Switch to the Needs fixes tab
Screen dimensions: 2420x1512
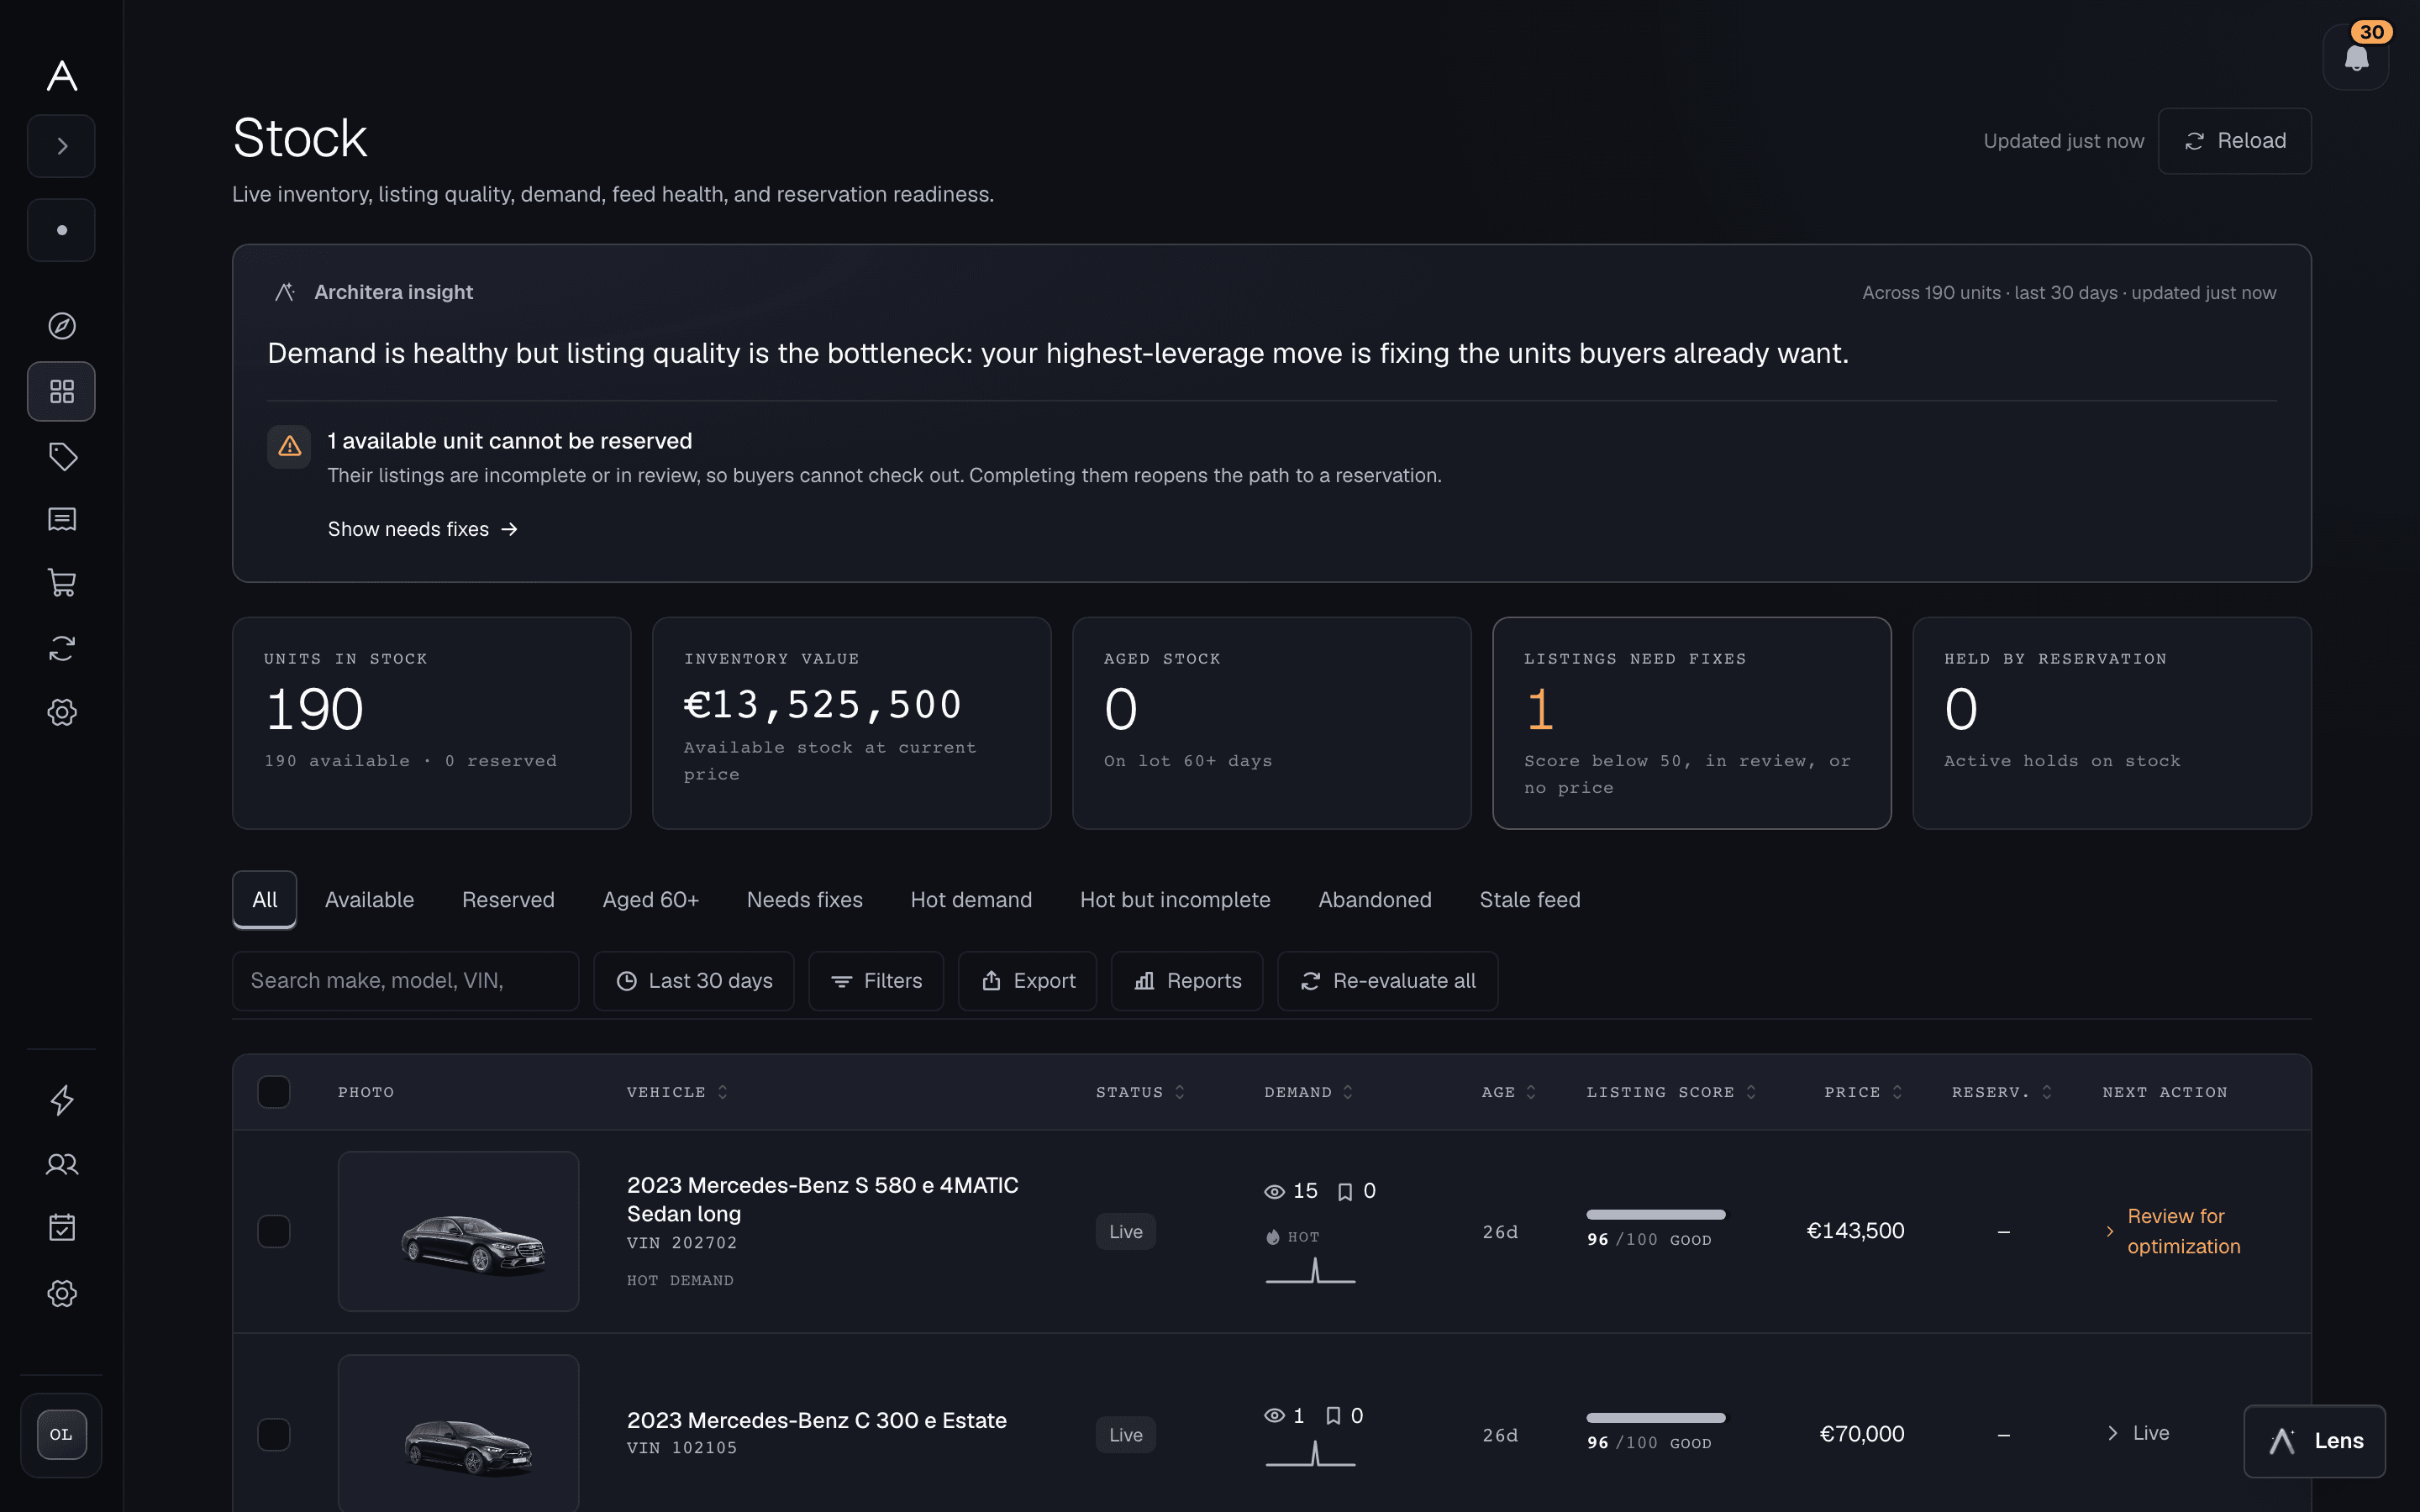point(805,899)
